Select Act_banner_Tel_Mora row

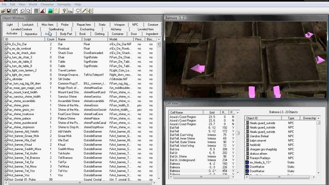80,166
